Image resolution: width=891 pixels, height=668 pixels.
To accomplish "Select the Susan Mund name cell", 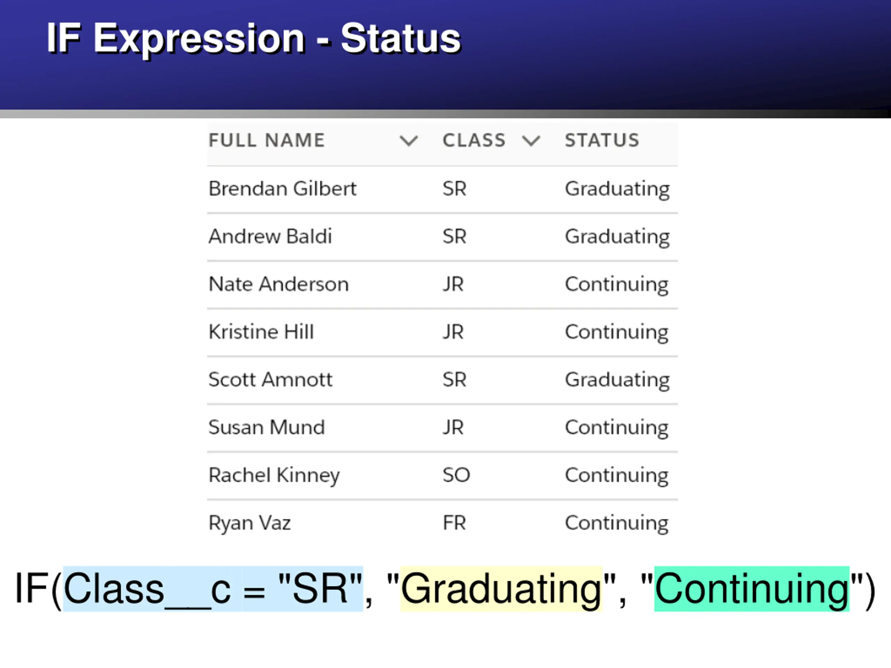I will [x=266, y=427].
